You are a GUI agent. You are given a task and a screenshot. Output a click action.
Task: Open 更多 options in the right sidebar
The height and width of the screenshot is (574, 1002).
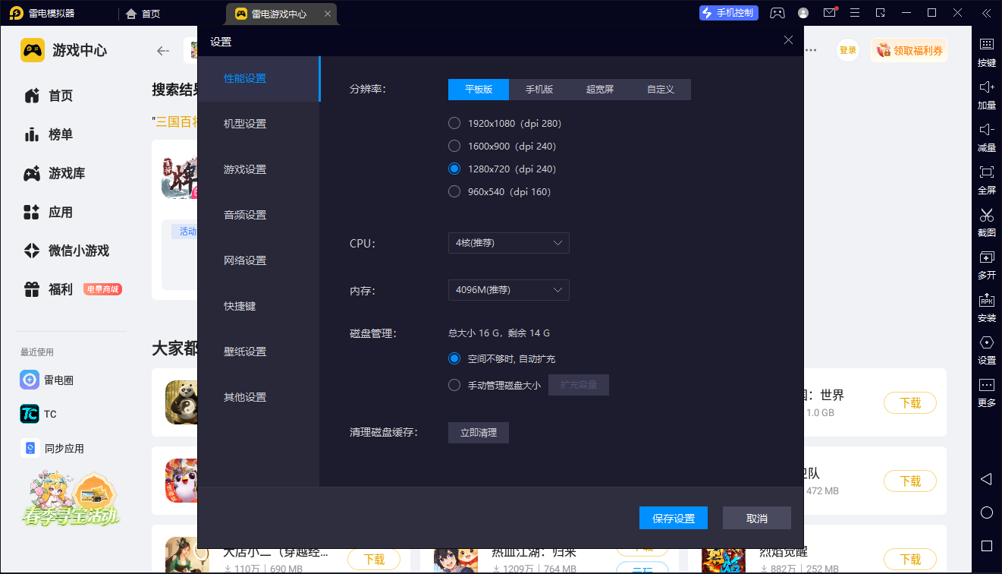point(986,392)
